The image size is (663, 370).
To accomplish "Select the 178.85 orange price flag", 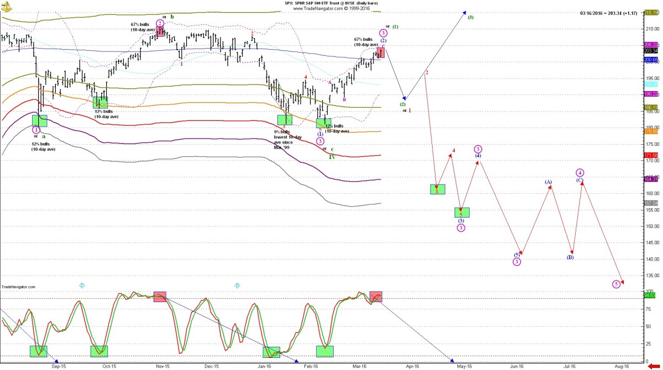I will [x=651, y=131].
